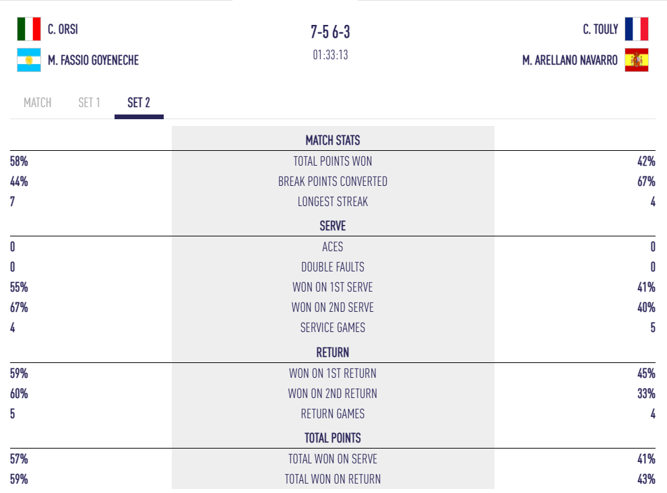Open player C. Orsi's name link
This screenshot has height=493, width=667.
click(x=63, y=30)
